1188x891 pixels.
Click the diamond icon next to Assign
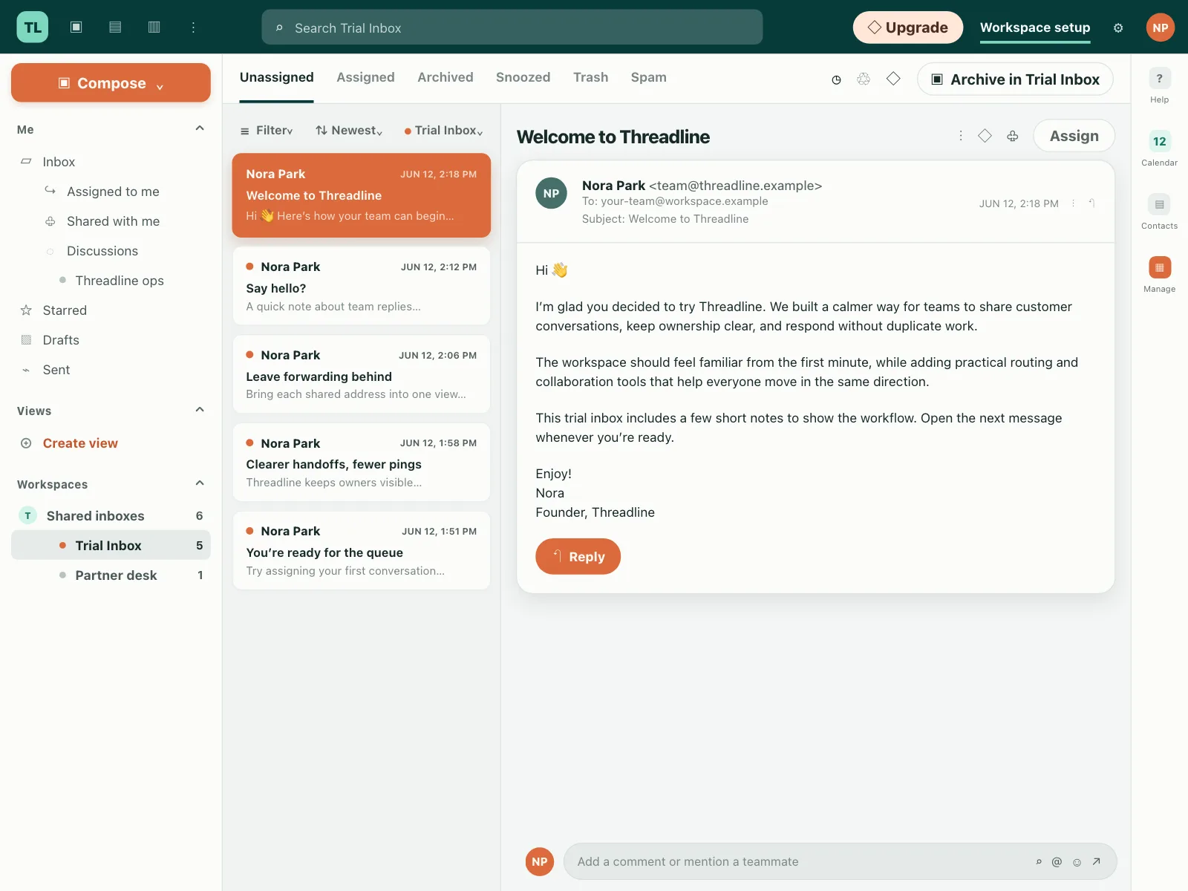click(x=985, y=136)
